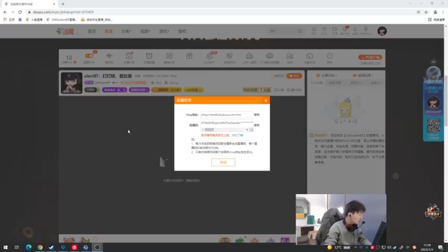448x252 pixels.
Task: Open Microsoft Edge from taskbar
Action: pyautogui.click(x=29, y=248)
